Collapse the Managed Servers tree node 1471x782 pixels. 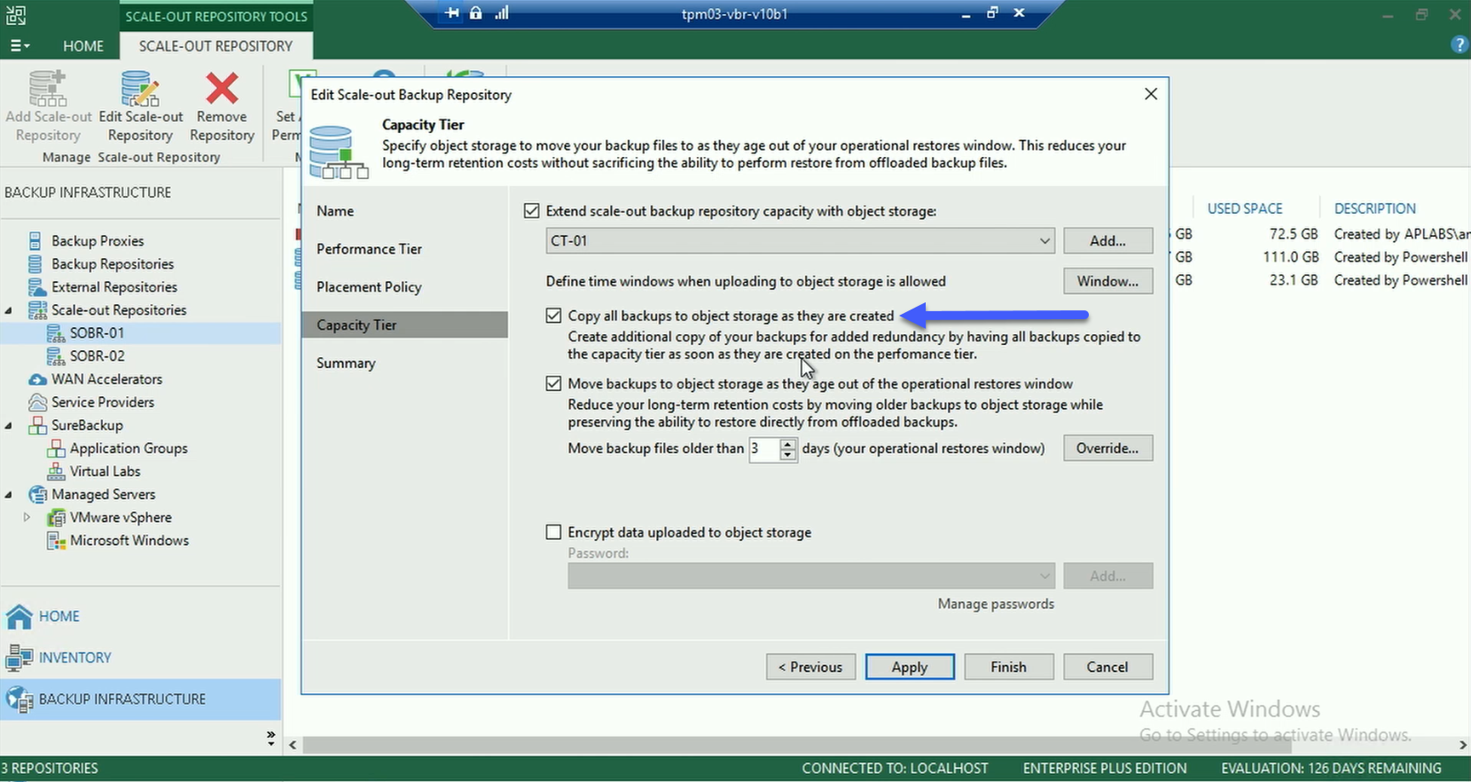click(9, 495)
